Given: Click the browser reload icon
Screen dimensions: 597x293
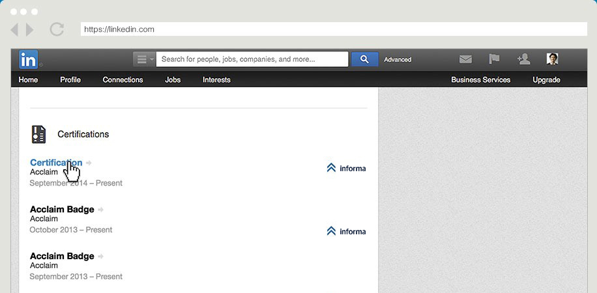Looking at the screenshot, I should (57, 29).
